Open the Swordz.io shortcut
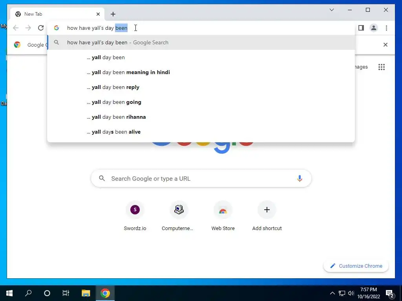Screen dimensions: 402x301 [x=135, y=216]
